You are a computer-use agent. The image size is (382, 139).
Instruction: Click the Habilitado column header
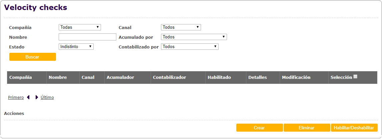click(219, 78)
